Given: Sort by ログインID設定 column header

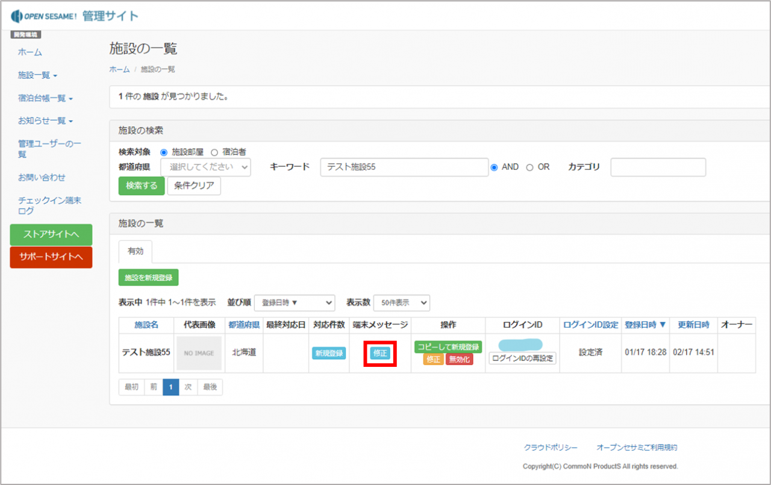Looking at the screenshot, I should pyautogui.click(x=591, y=325).
